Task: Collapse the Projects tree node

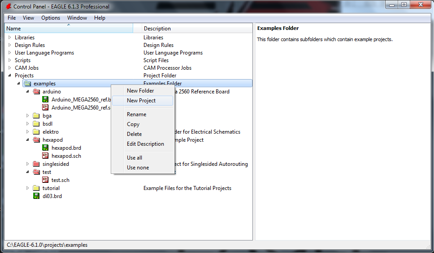Action: [x=9, y=76]
